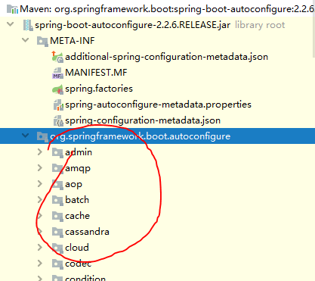This screenshot has height=281, width=315.
Task: Collapse the spring-boot-autoconfigure jar node
Action: [11, 24]
